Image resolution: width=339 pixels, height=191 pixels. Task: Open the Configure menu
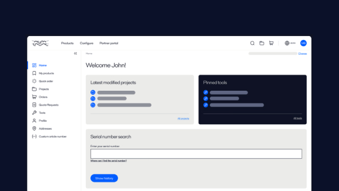[86, 43]
